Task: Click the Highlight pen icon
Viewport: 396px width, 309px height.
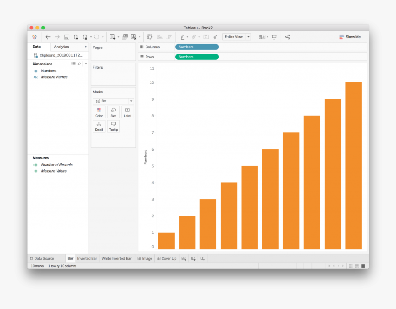Action: (182, 37)
